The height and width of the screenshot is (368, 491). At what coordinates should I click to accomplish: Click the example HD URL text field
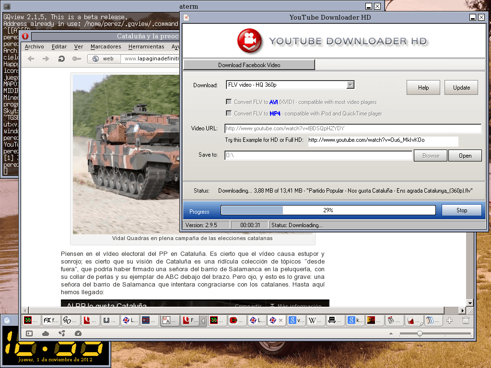(383, 140)
